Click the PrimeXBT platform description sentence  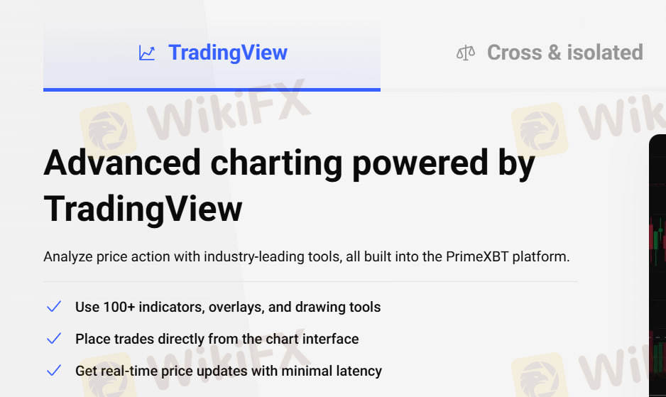(x=306, y=256)
